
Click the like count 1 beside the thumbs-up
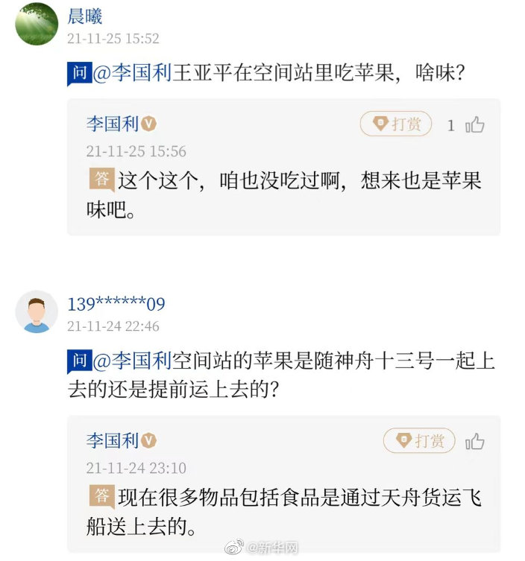pos(450,125)
